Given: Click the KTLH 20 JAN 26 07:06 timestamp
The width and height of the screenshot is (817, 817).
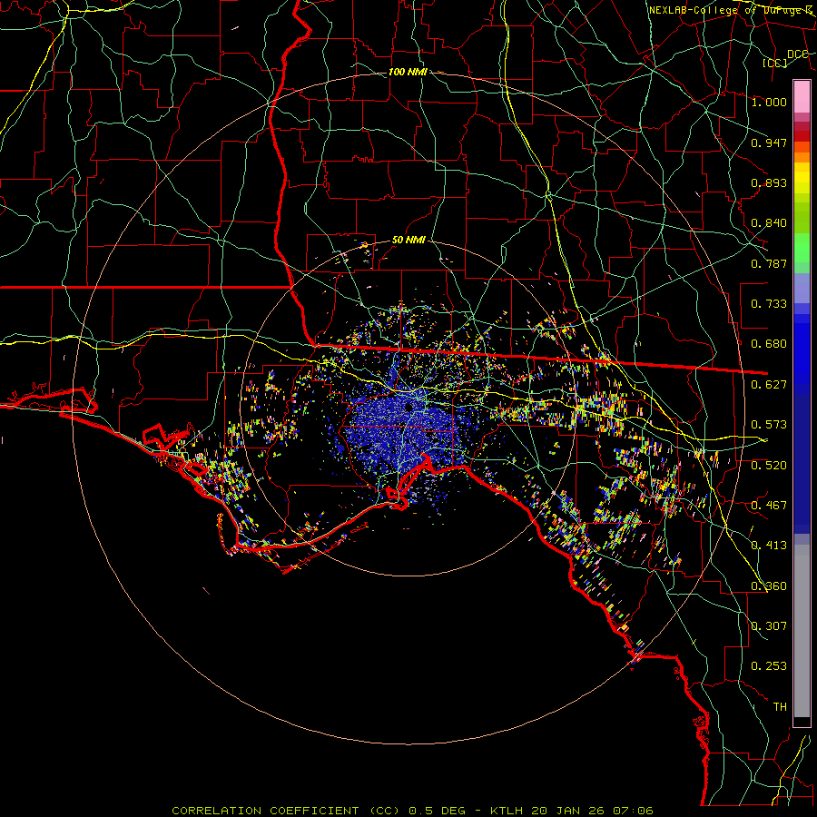Looking at the screenshot, I should tap(572, 811).
